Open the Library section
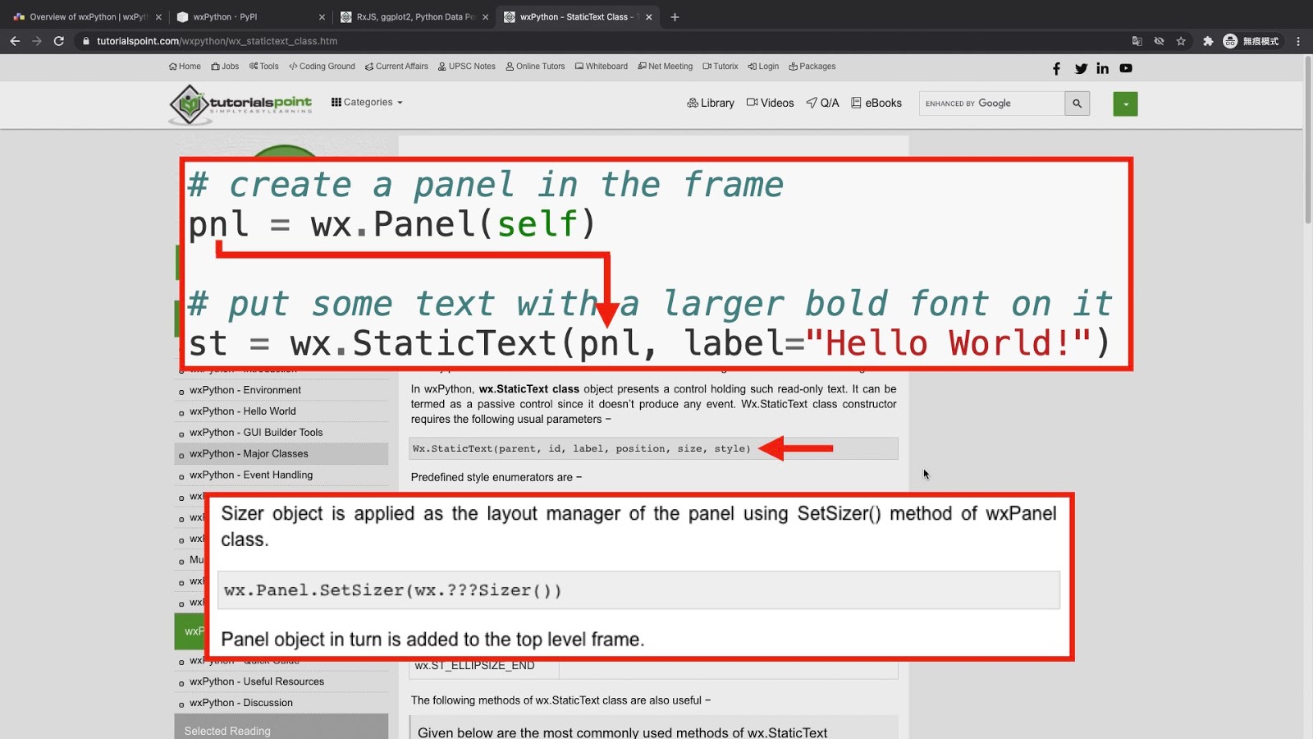Image resolution: width=1313 pixels, height=739 pixels. 711,103
